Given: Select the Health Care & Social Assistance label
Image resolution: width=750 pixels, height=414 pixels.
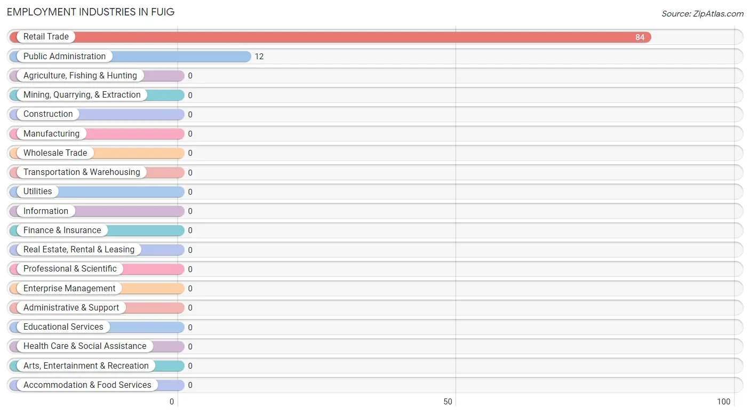Looking at the screenshot, I should click(85, 346).
